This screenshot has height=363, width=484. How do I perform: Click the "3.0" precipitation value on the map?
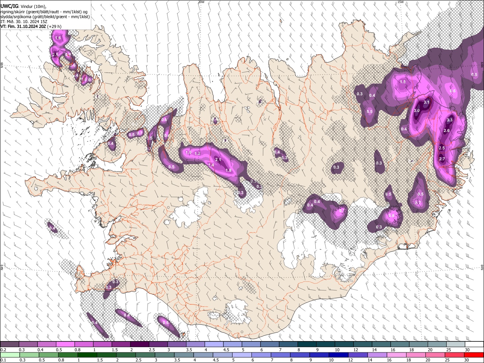pos(417,110)
